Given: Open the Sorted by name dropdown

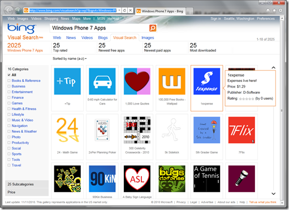Looking at the screenshot, I should [70, 59].
